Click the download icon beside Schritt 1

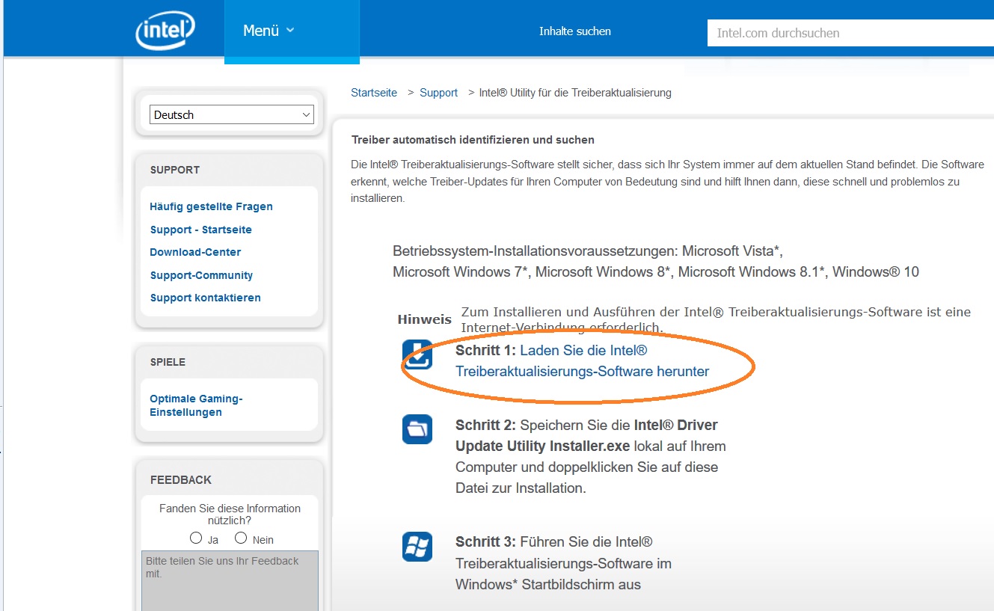(417, 354)
